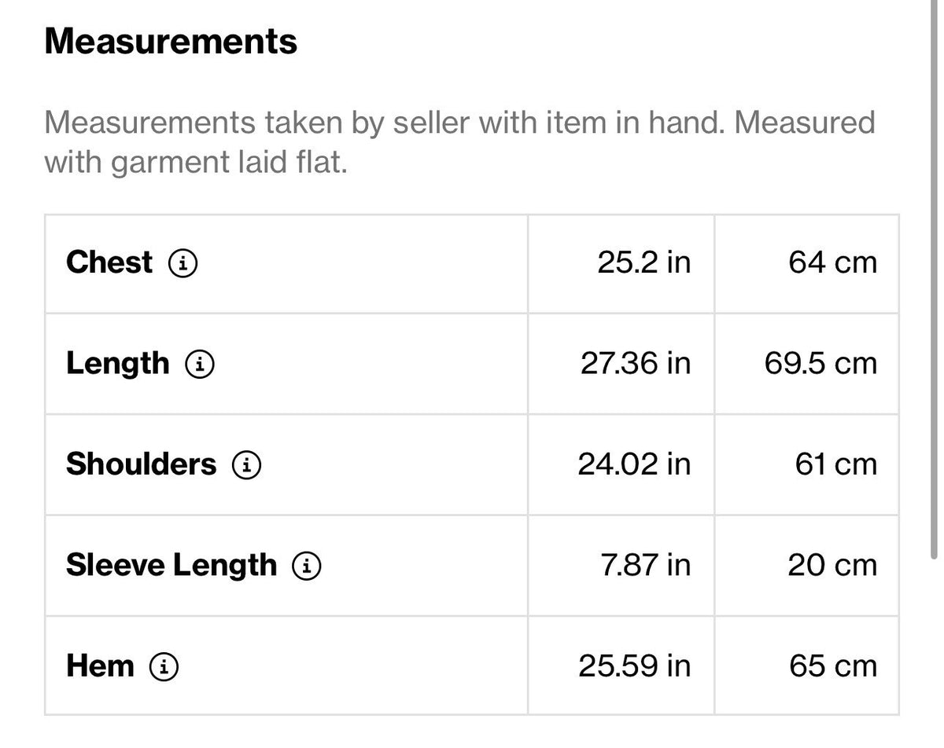The width and height of the screenshot is (944, 748).
Task: Tap the Shoulders info icon
Action: tap(246, 464)
